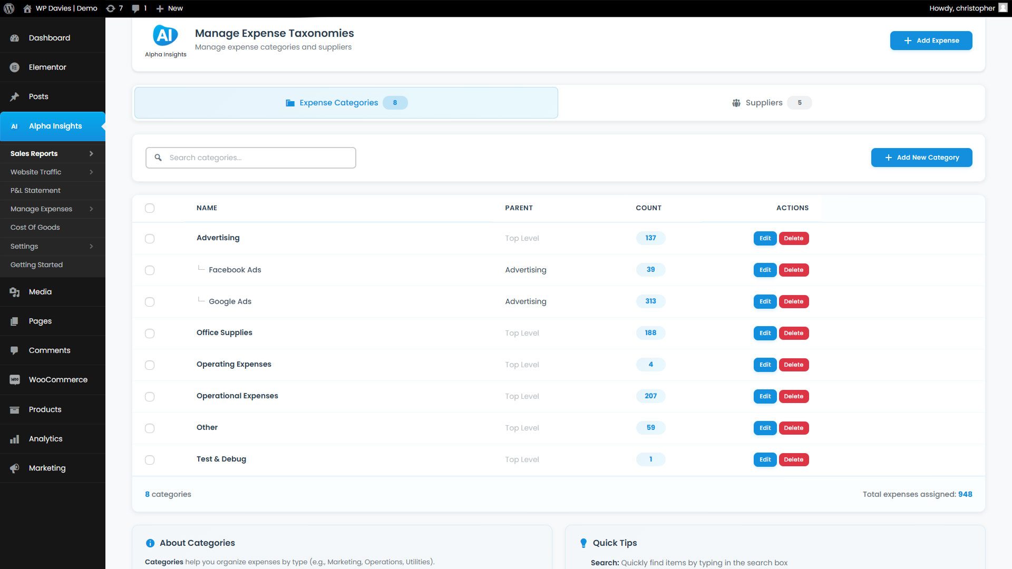Open the P&L Statement menu item
1012x569 pixels.
(x=35, y=190)
